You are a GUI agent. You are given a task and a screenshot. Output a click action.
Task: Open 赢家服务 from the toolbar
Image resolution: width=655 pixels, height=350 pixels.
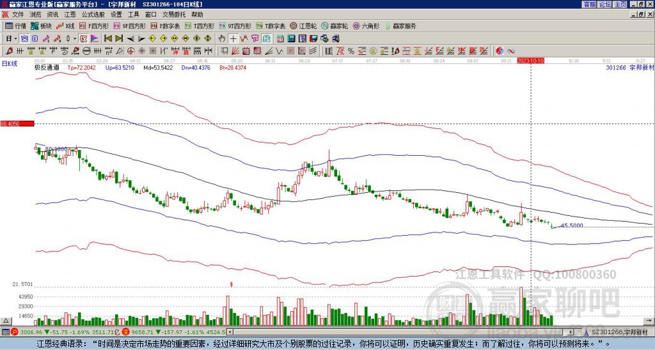click(x=400, y=26)
